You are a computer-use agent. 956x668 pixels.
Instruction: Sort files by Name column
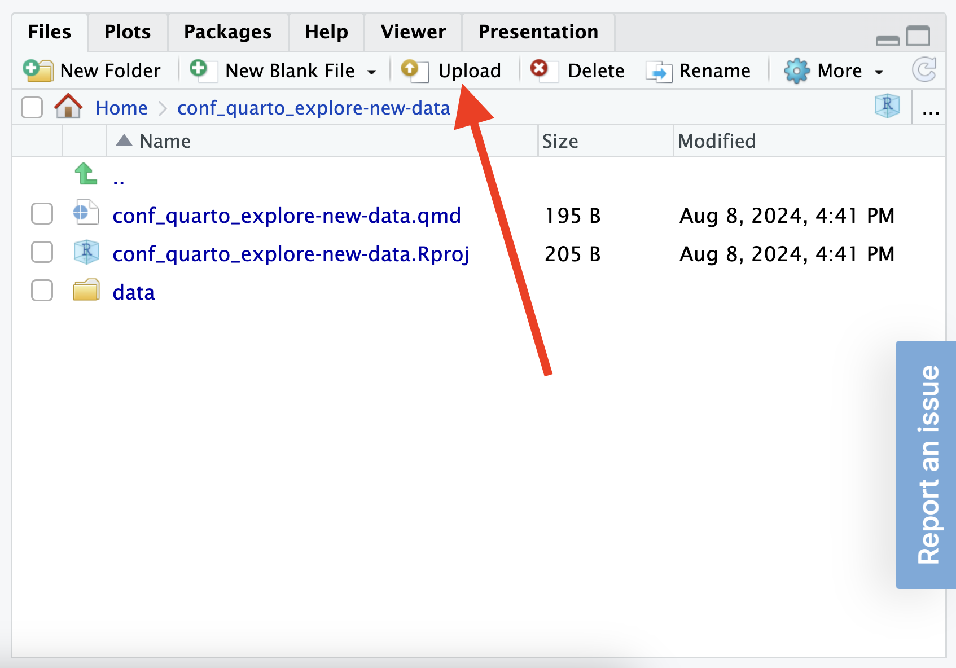coord(165,141)
